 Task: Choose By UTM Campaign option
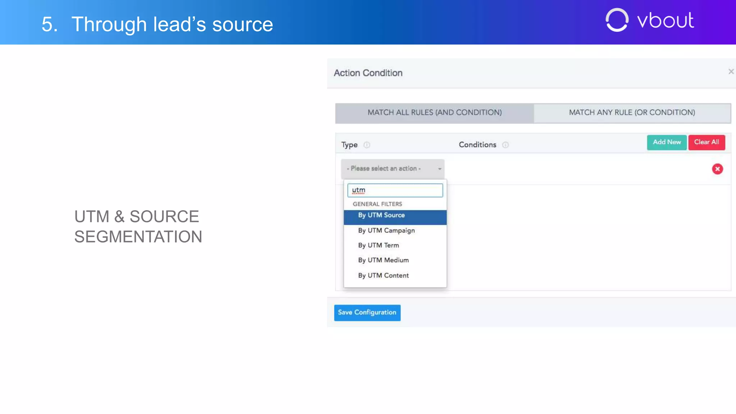pos(395,231)
